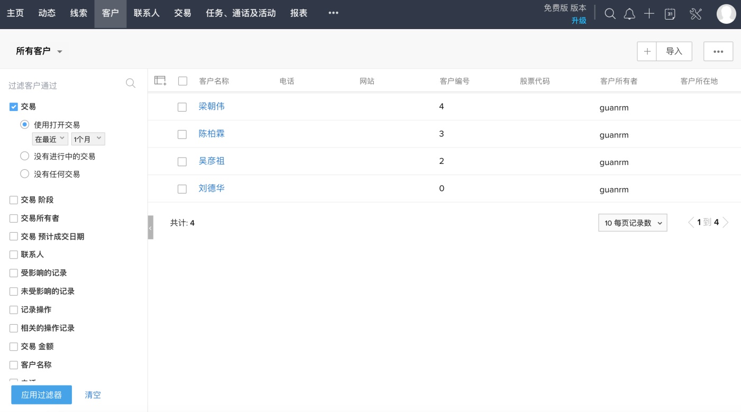
Task: Select the 没有任何交易 radio option
Action: [24, 173]
